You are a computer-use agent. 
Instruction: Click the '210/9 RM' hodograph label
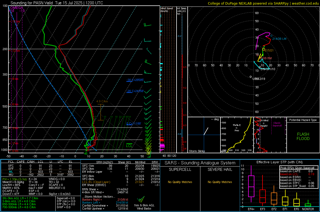[x=266, y=58]
